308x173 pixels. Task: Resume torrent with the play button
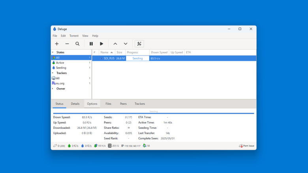click(x=101, y=44)
